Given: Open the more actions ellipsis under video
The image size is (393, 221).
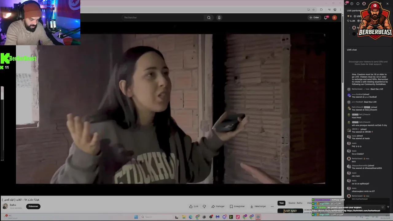Looking at the screenshot, I should [x=272, y=206].
